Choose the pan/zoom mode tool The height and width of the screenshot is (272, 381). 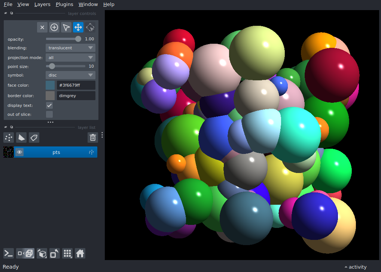coord(78,27)
